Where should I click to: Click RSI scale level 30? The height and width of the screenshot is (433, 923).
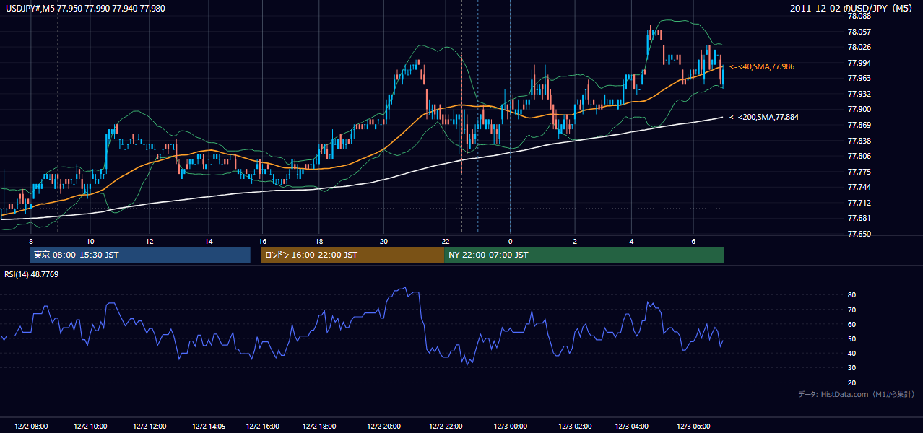tap(851, 368)
